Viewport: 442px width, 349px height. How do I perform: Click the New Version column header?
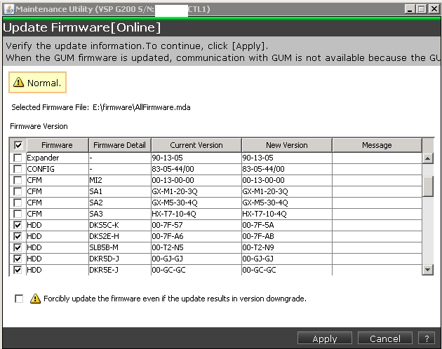(x=287, y=145)
